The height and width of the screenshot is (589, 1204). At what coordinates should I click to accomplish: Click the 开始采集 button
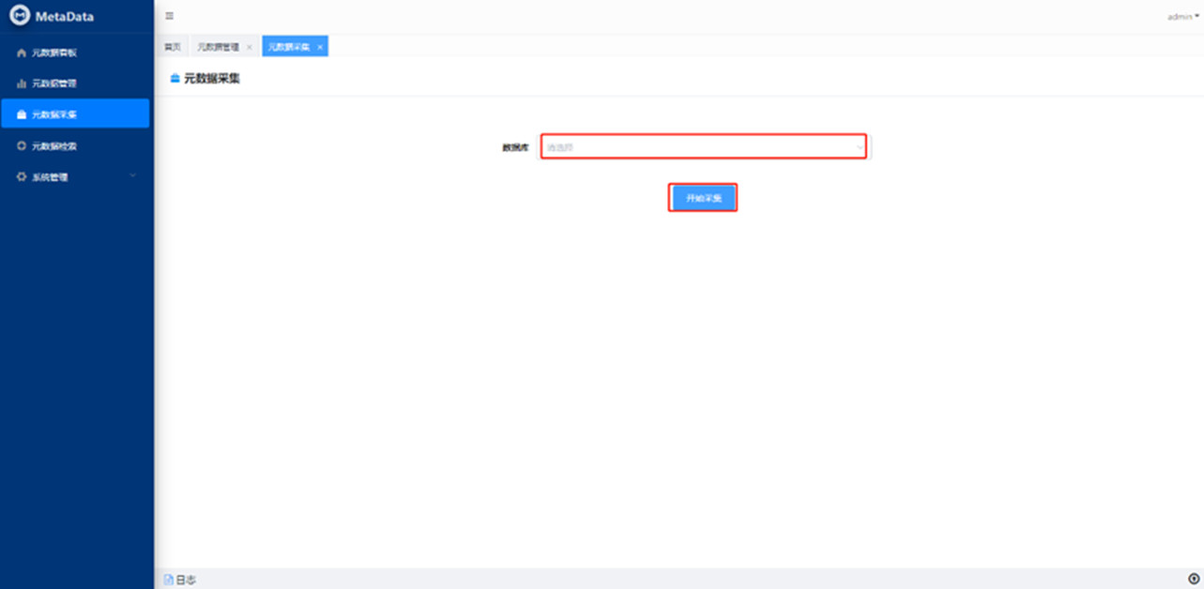pos(703,198)
